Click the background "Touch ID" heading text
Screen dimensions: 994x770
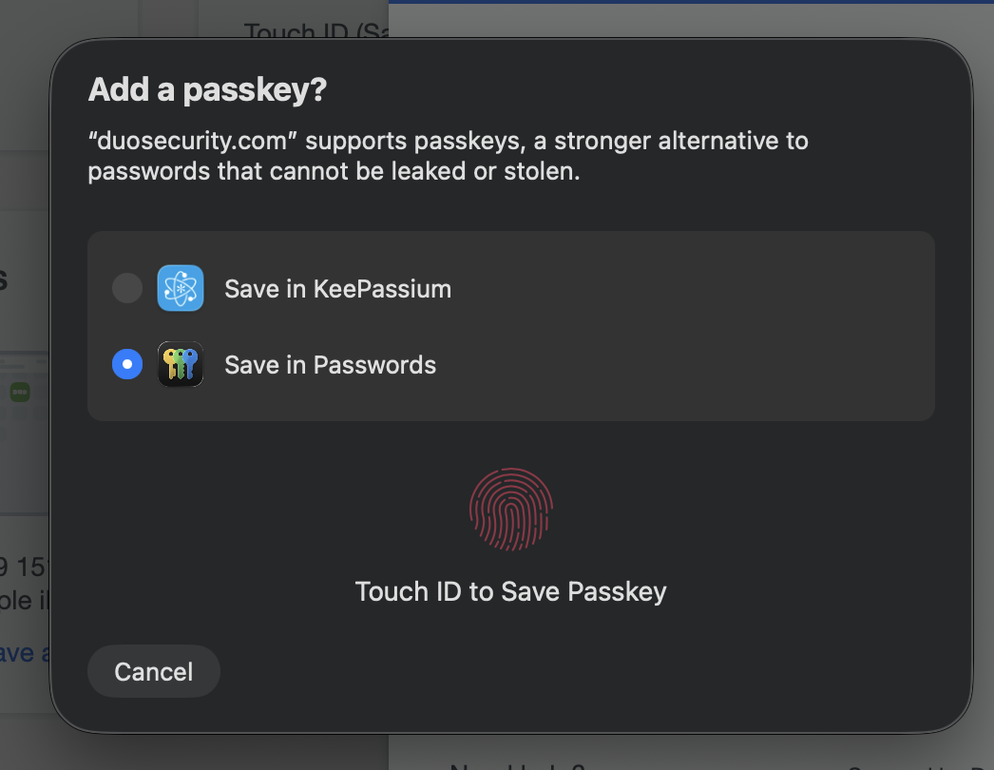click(314, 31)
